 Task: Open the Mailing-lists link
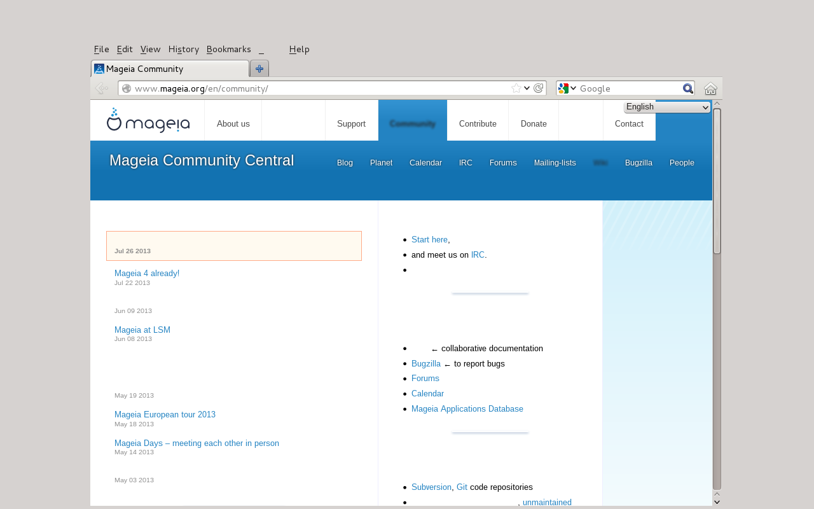pos(555,163)
